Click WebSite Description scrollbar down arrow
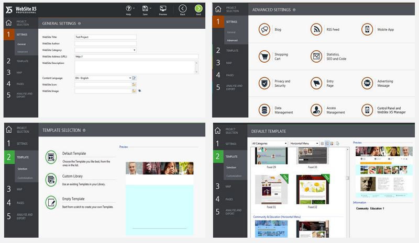Screen dimensions: 419x243 point(196,72)
